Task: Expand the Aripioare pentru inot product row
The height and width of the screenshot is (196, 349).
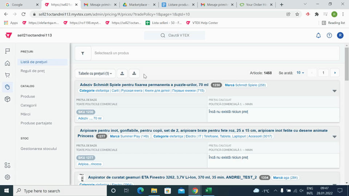Action: tap(334, 137)
